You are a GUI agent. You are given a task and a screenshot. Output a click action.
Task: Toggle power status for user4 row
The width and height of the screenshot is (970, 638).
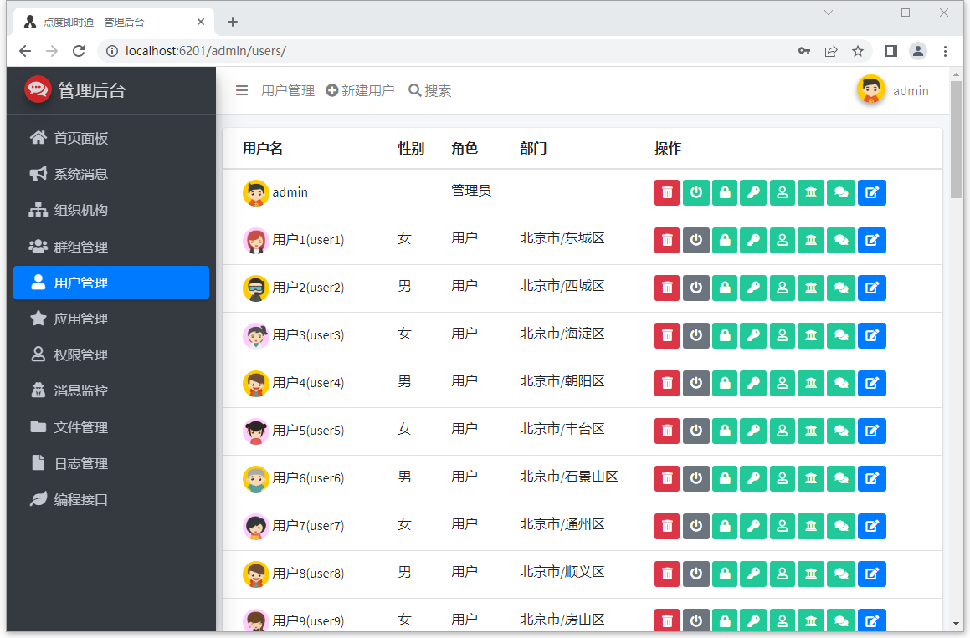point(696,383)
